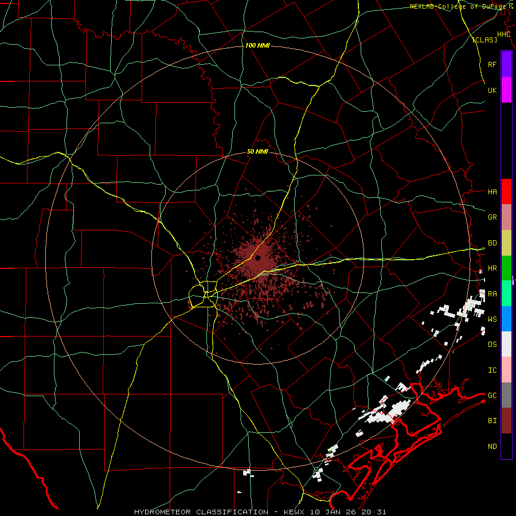The width and height of the screenshot is (516, 516).
Task: Click the WS legend label
Action: 492,319
